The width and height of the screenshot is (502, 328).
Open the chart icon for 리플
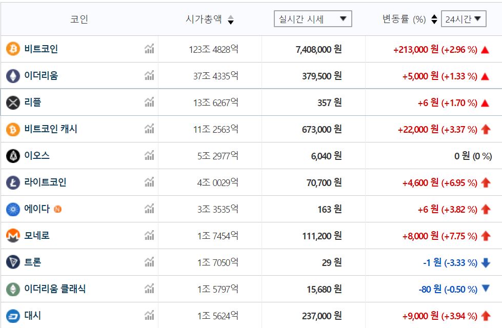pos(149,102)
